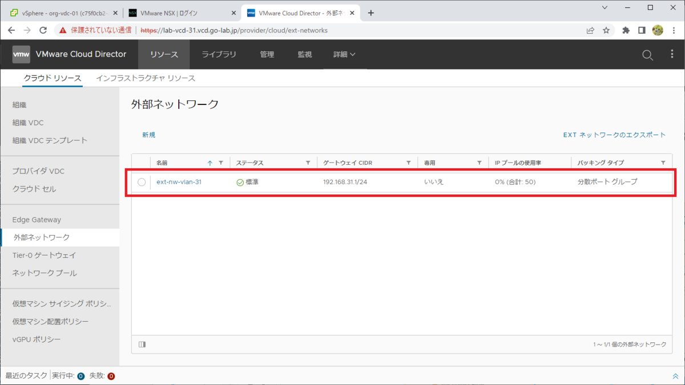This screenshot has height=385, width=685.
Task: Click the 192.168.31.1/24 cell
Action: (345, 183)
